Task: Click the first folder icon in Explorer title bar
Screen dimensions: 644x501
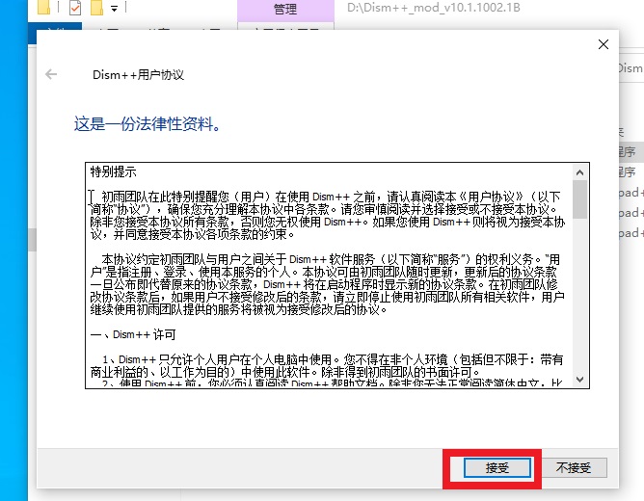Action: (45, 9)
